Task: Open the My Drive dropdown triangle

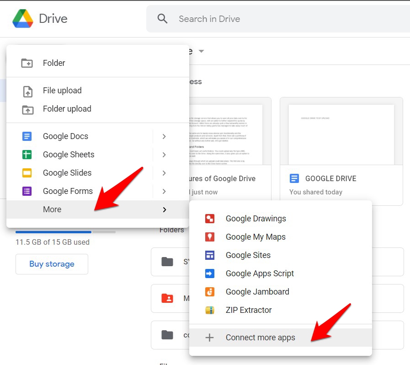Action: tap(201, 51)
